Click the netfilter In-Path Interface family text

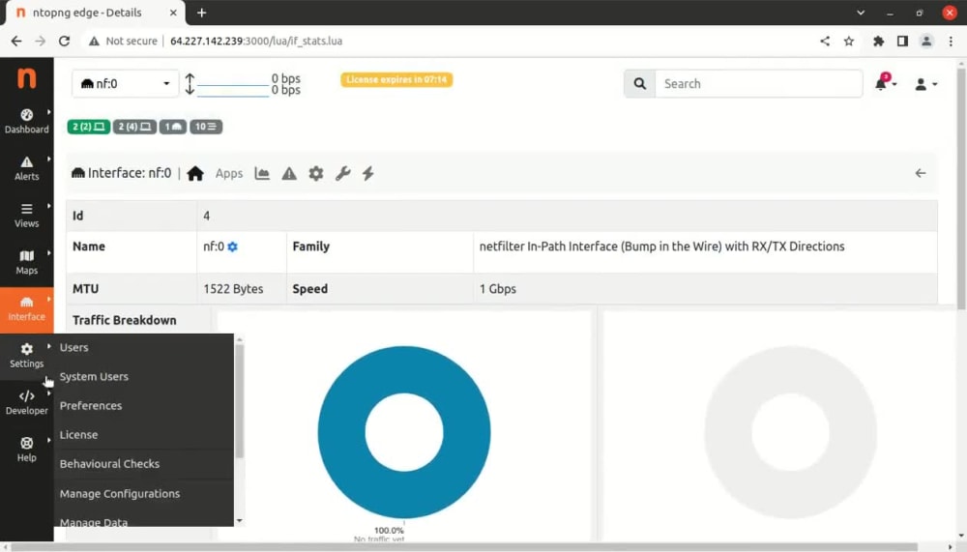tap(661, 247)
